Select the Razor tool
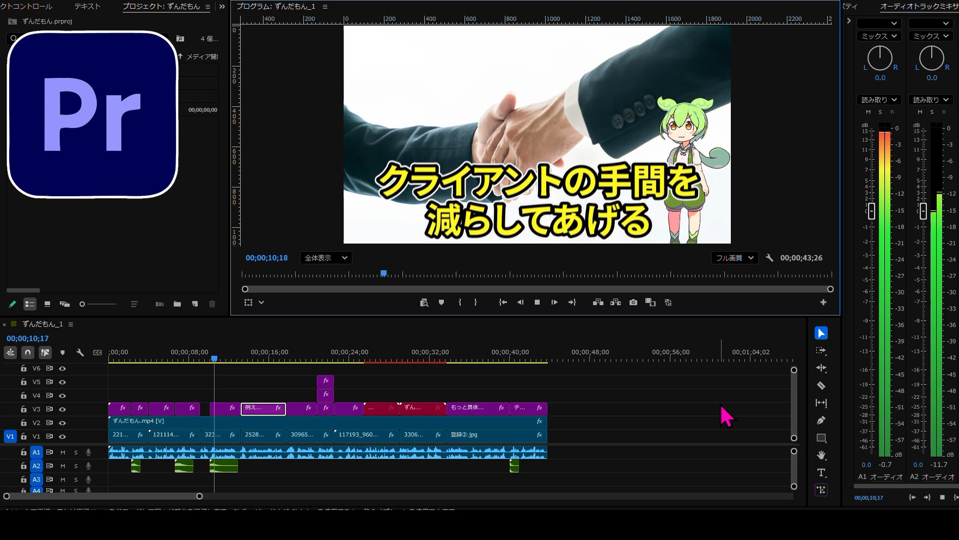This screenshot has height=540, width=959. click(821, 386)
